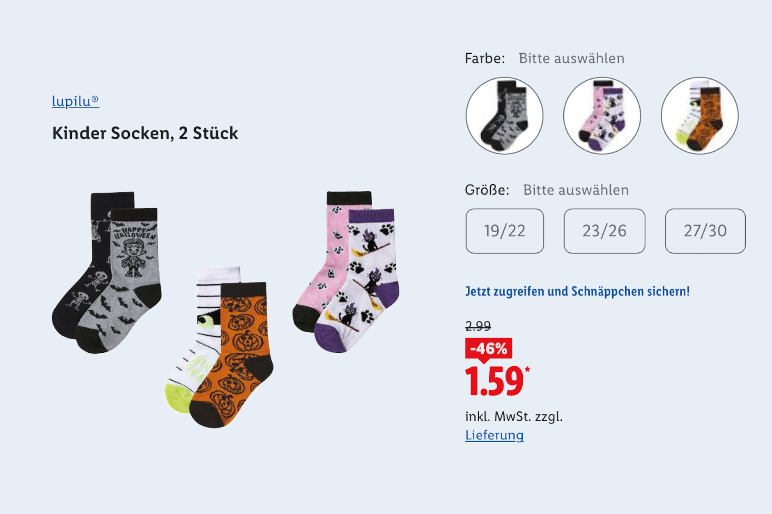The width and height of the screenshot is (772, 514).
Task: Pick the orange pumpkin sock color option
Action: click(699, 116)
